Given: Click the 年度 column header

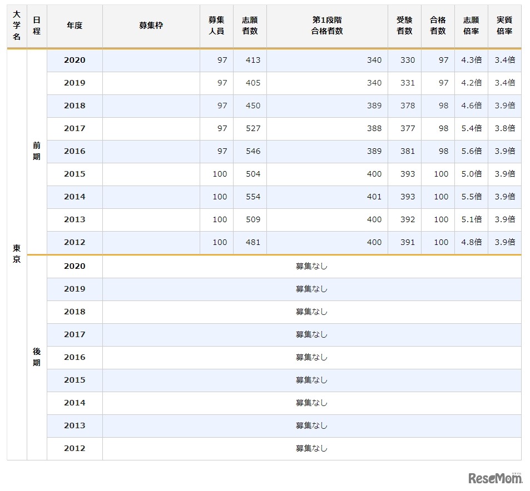Looking at the screenshot, I should 75,26.
